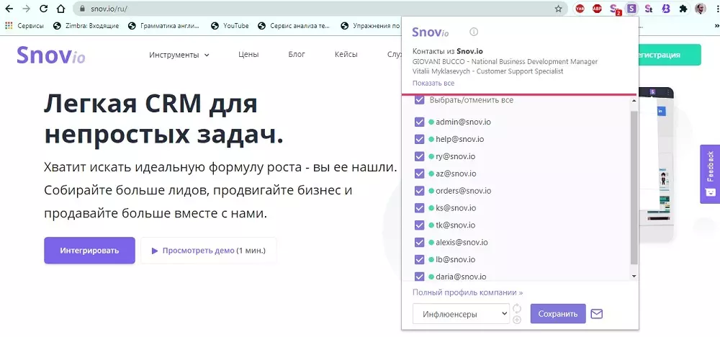
Task: Click the Сохранить button
Action: (558, 314)
